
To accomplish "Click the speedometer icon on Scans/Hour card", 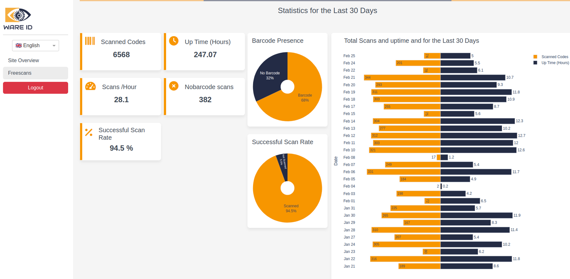I will pos(90,86).
